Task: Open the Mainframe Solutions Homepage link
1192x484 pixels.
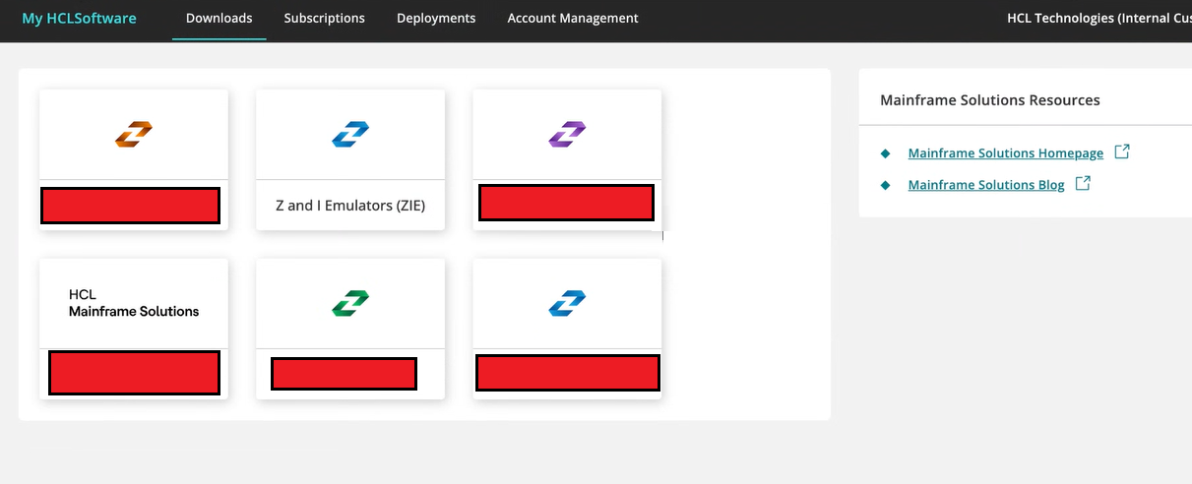Action: pyautogui.click(x=1006, y=153)
